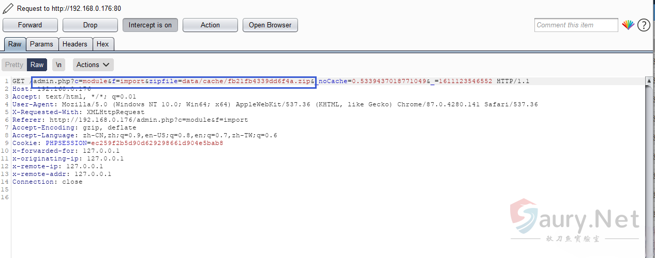The image size is (655, 258).
Task: Click the scrollbar up arrow in request editor
Action: click(649, 81)
